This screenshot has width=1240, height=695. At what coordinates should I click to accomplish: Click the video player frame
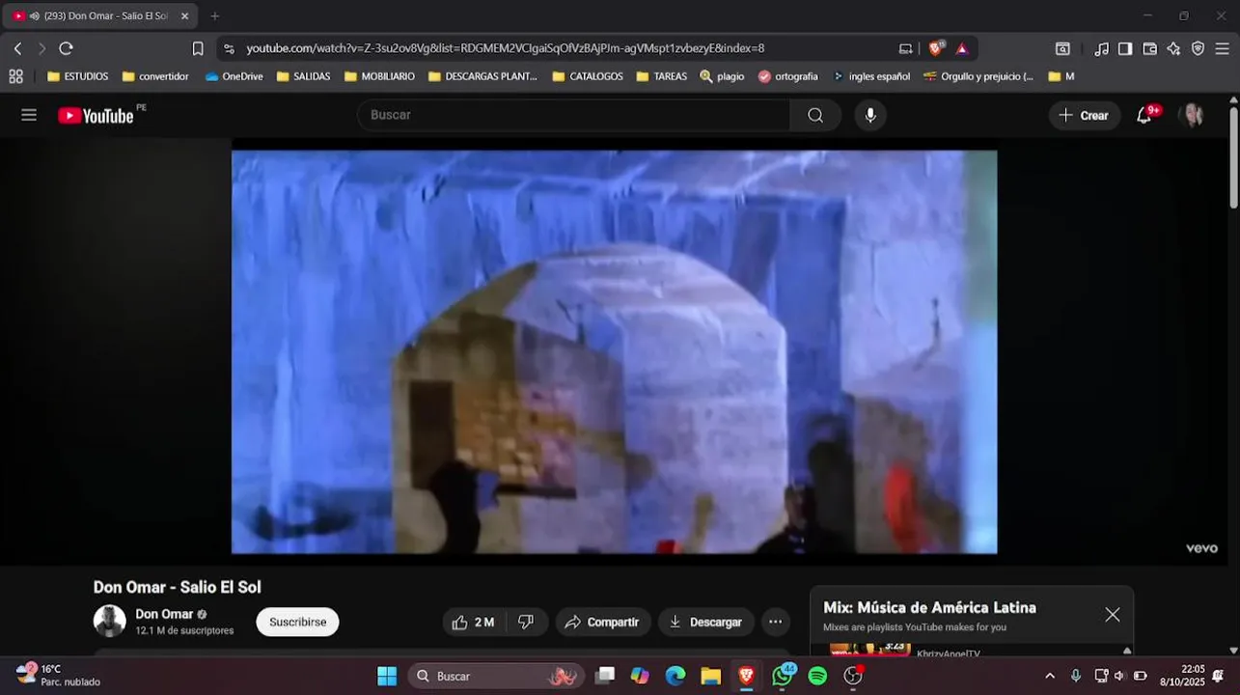pyautogui.click(x=614, y=351)
